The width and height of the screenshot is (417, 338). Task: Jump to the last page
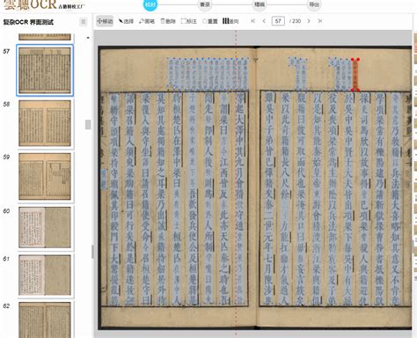(320, 21)
